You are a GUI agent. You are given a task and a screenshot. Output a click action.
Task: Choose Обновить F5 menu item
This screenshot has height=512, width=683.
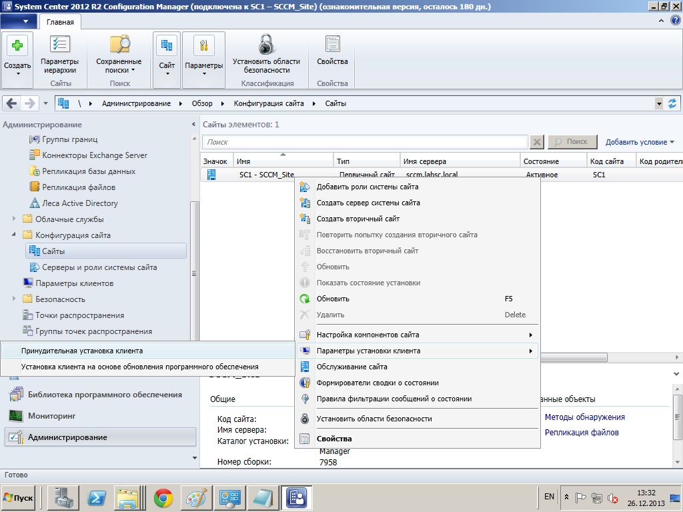click(x=418, y=299)
